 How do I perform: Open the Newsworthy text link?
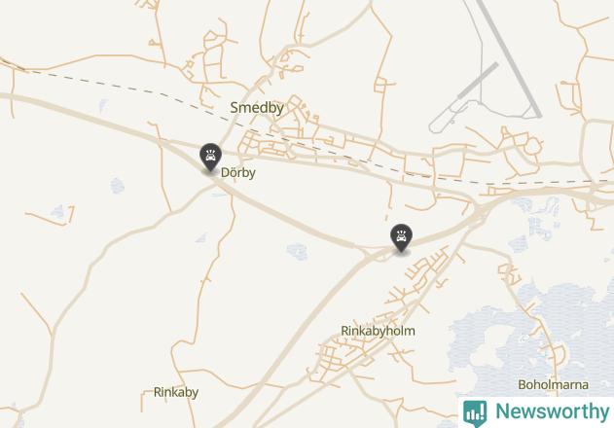(552, 411)
